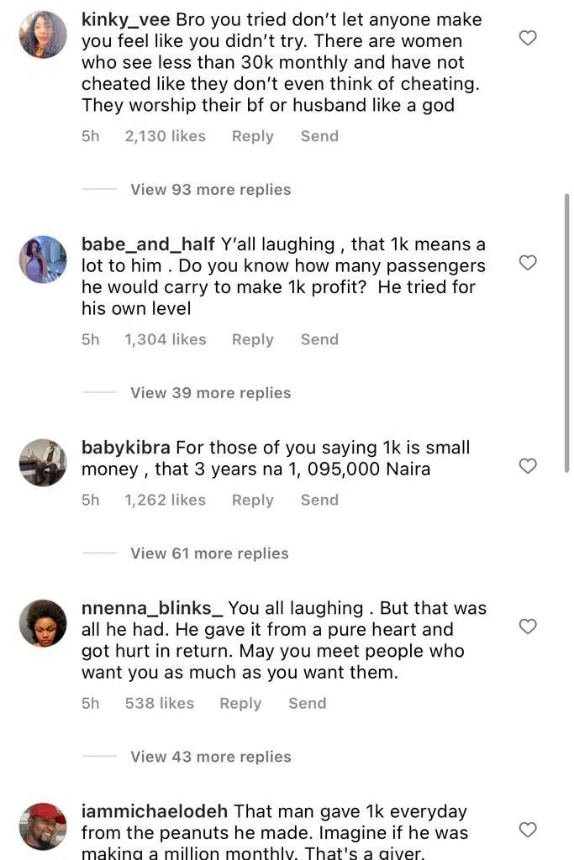Open babe_and_half's avatar
Image resolution: width=574 pixels, height=860 pixels.
tap(43, 260)
